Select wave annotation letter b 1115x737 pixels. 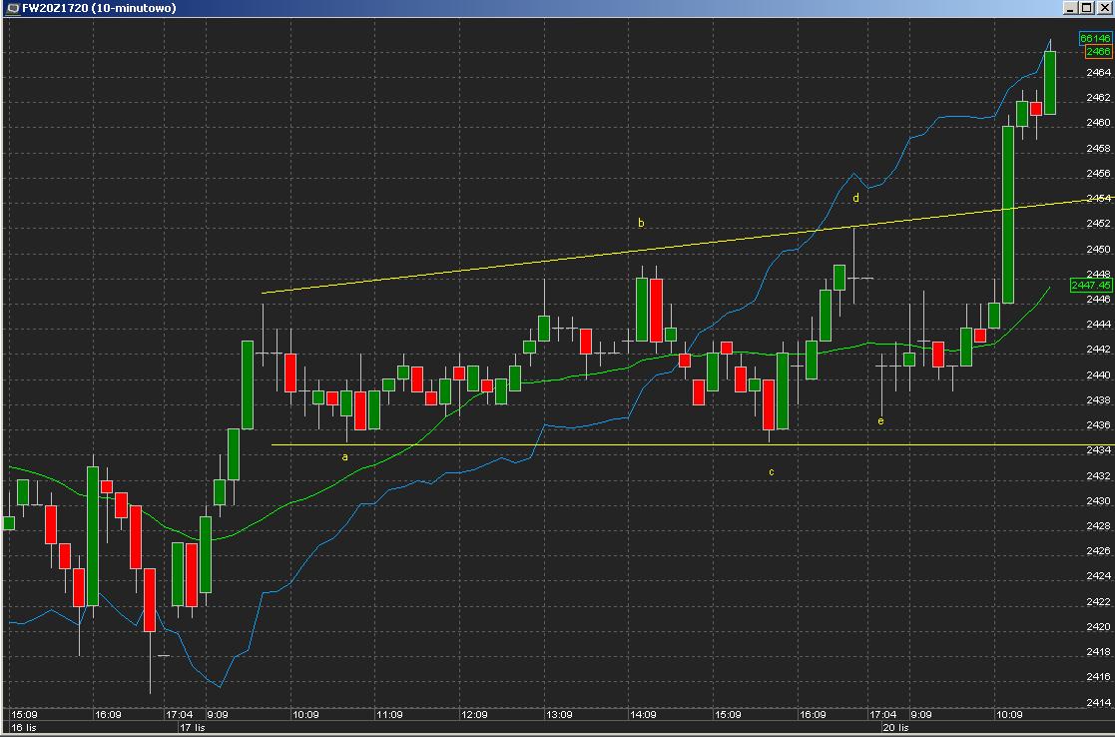pos(641,223)
